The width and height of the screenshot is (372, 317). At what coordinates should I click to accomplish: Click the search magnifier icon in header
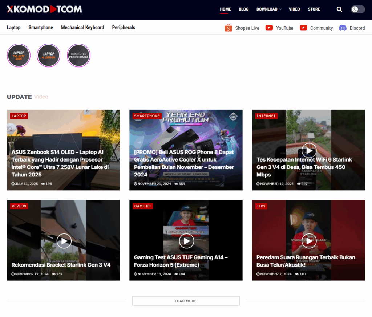point(339,9)
